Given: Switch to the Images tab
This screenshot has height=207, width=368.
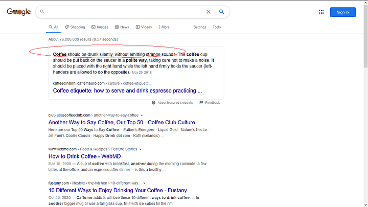Looking at the screenshot, I should pyautogui.click(x=100, y=27).
